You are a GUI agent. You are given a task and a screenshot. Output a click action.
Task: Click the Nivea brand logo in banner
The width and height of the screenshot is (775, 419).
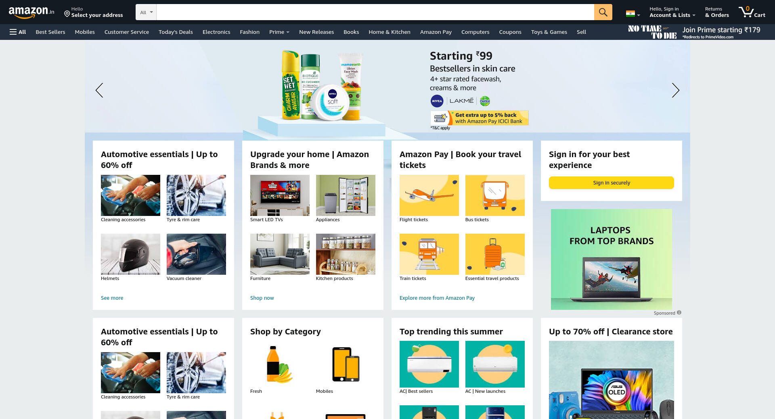pyautogui.click(x=437, y=101)
